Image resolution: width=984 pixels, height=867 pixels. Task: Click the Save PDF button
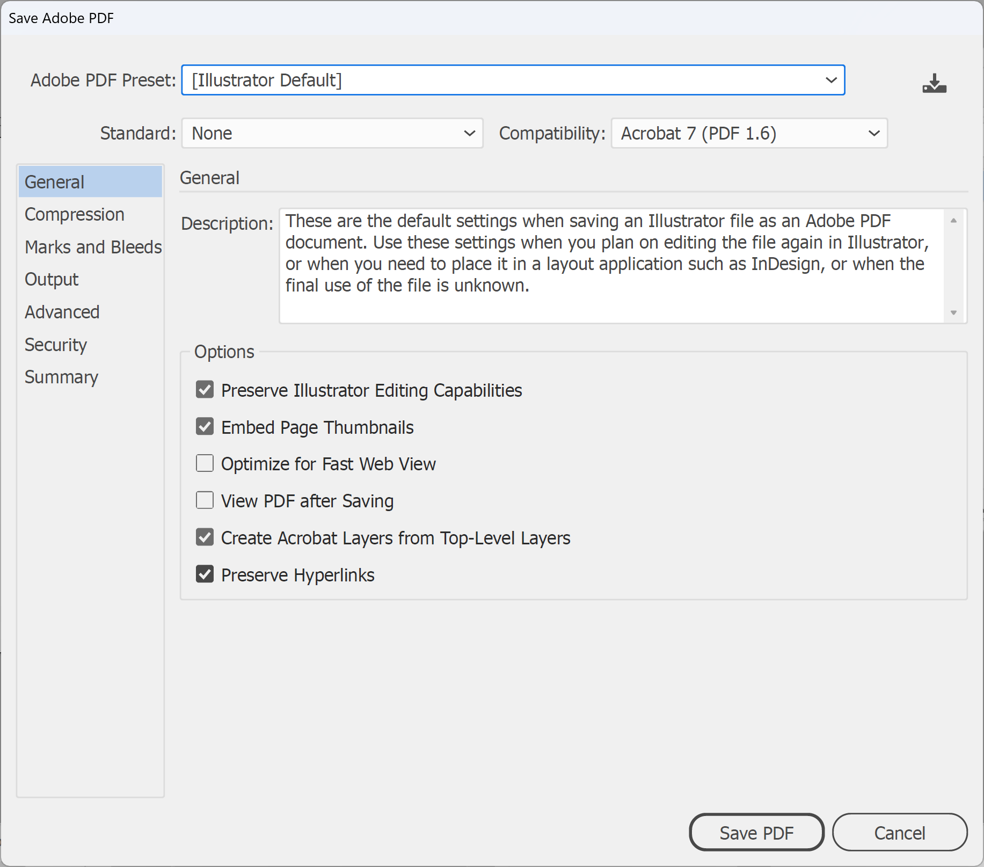point(756,833)
